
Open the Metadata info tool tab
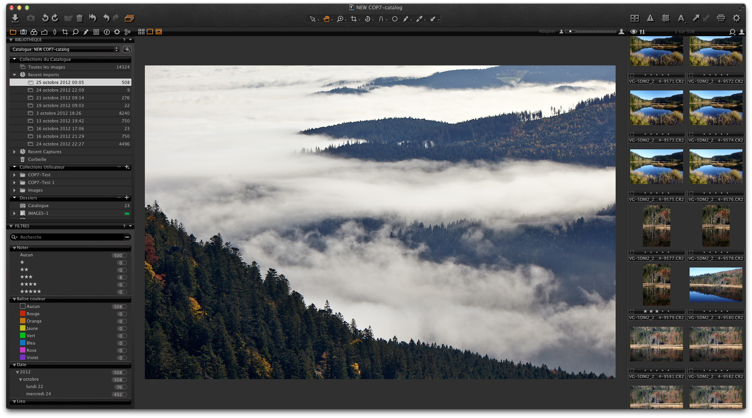click(107, 32)
